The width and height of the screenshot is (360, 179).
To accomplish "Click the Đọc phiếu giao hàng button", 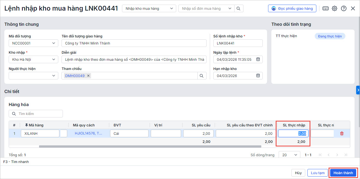I will [292, 8].
